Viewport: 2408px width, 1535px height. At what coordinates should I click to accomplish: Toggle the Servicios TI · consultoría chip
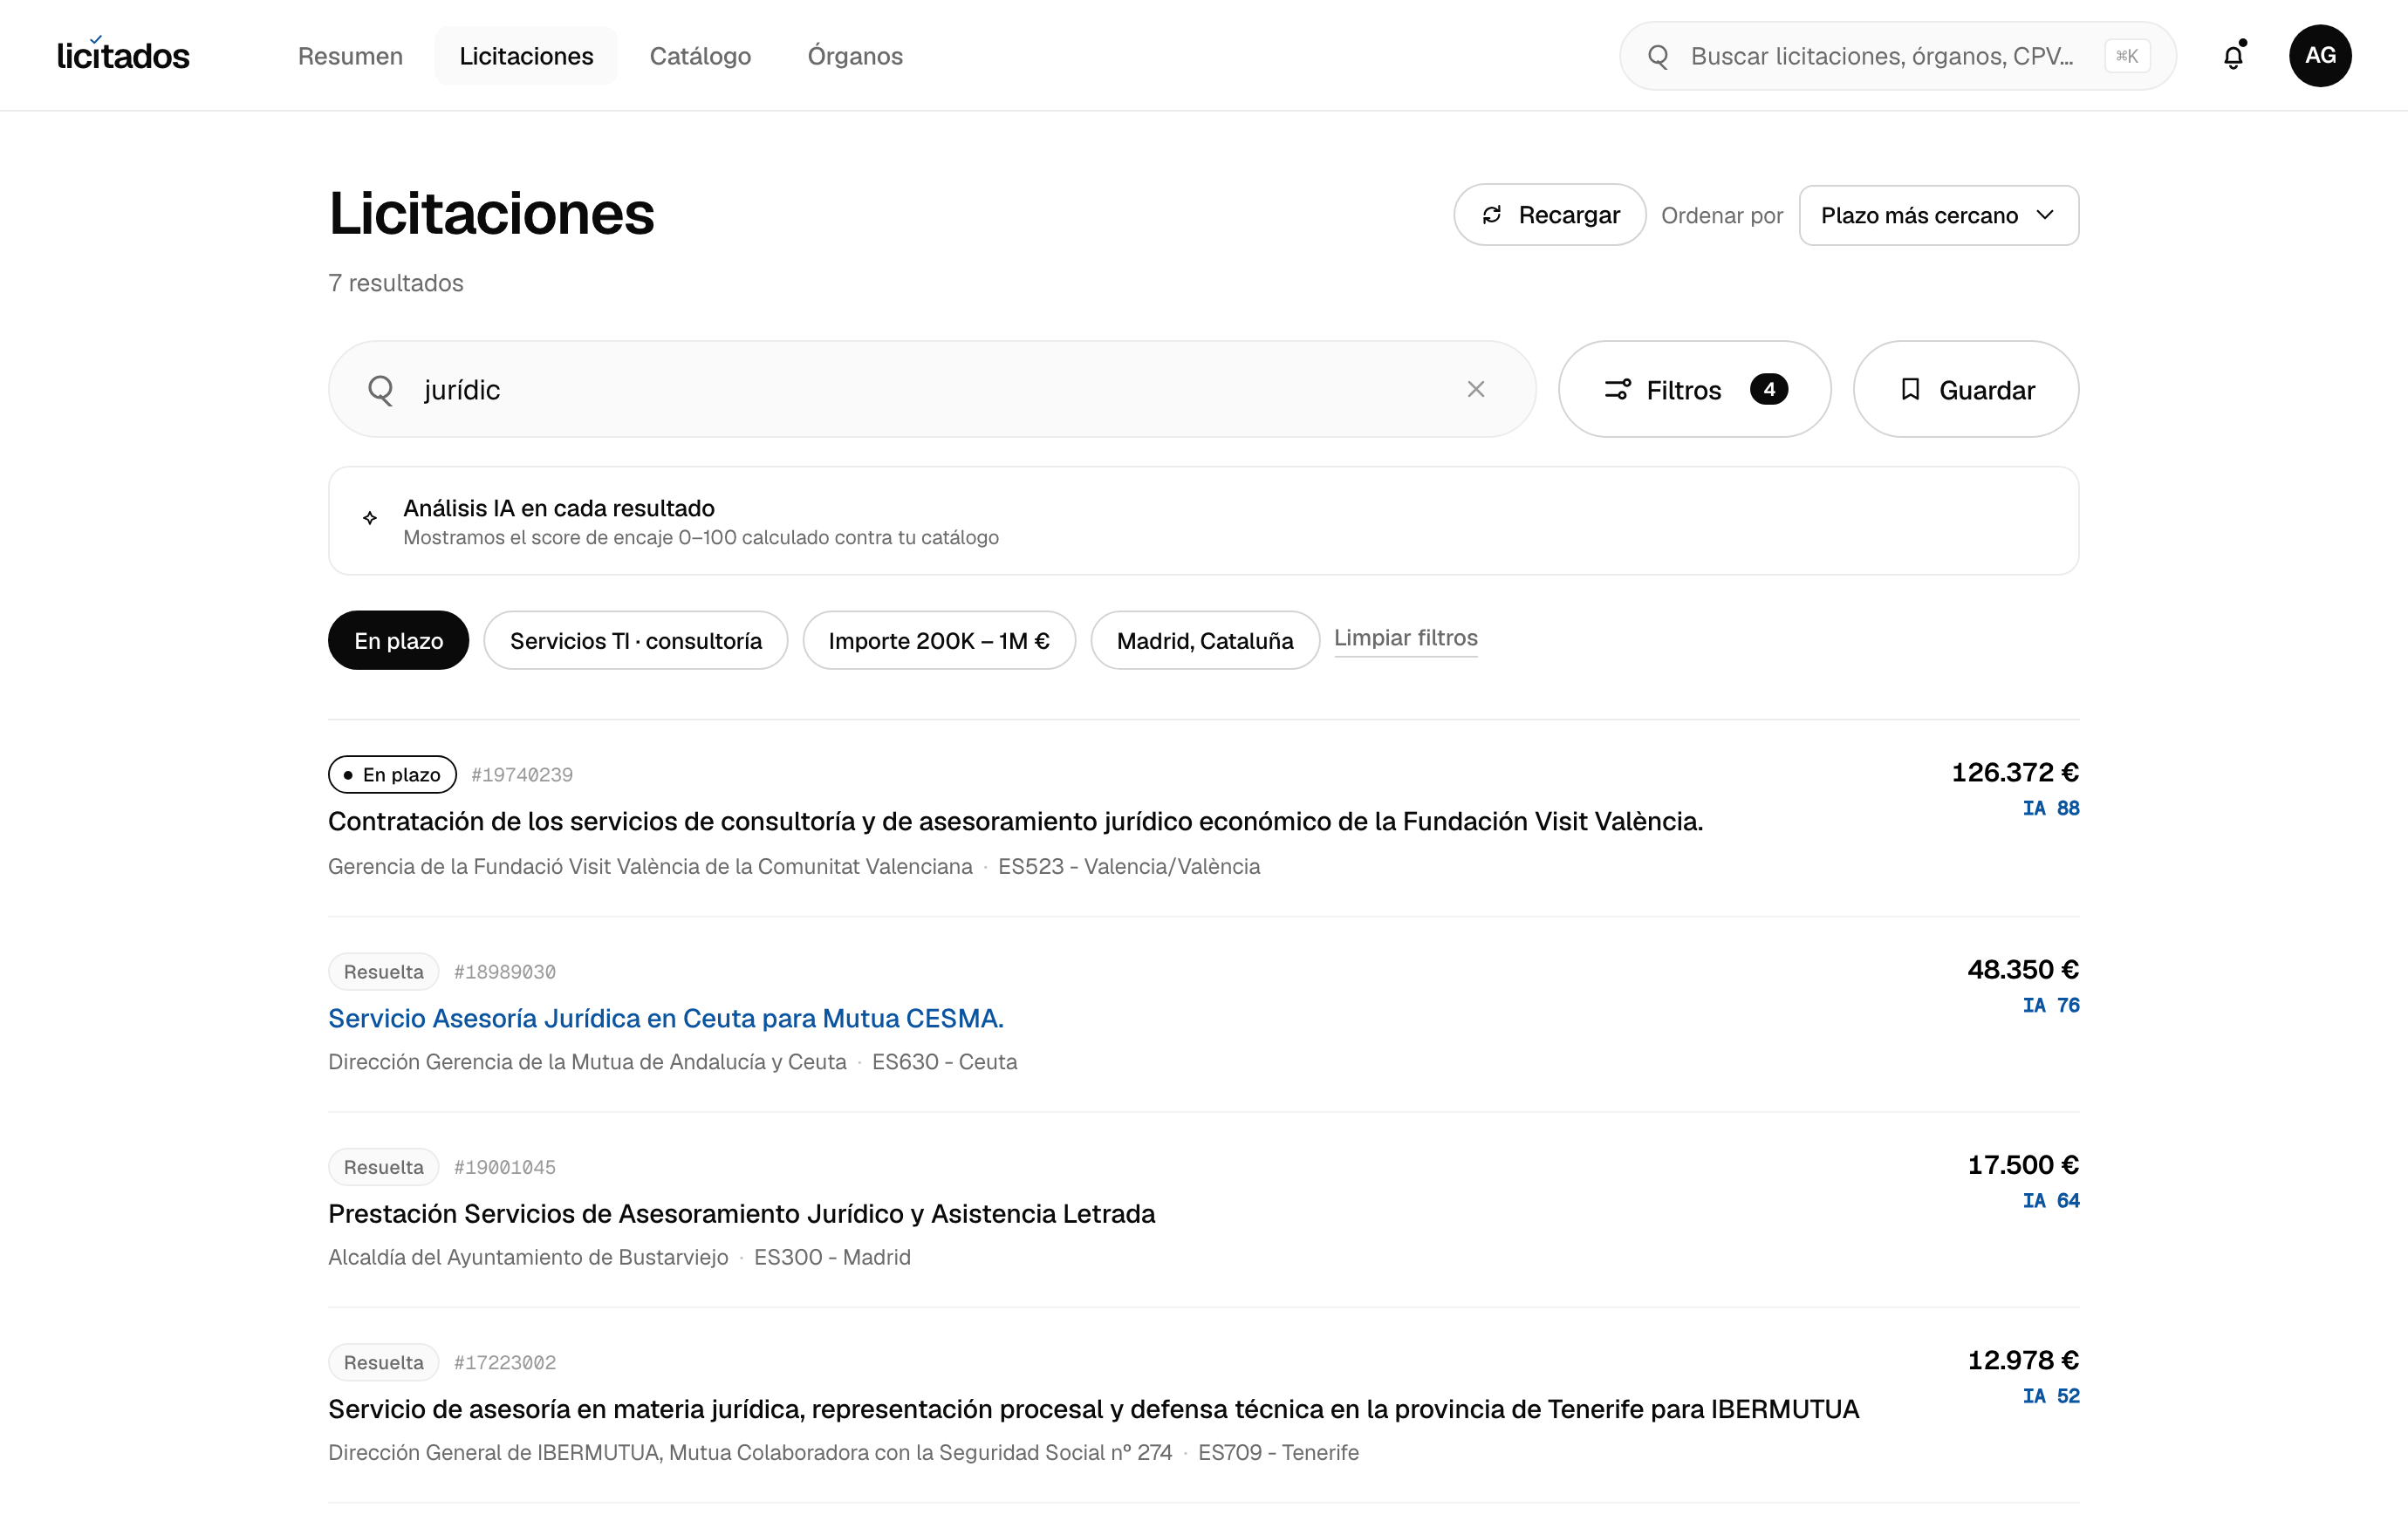pyautogui.click(x=635, y=640)
